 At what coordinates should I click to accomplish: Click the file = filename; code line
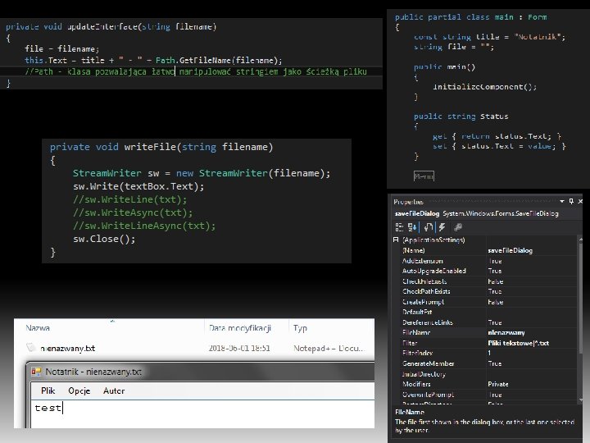[x=62, y=48]
